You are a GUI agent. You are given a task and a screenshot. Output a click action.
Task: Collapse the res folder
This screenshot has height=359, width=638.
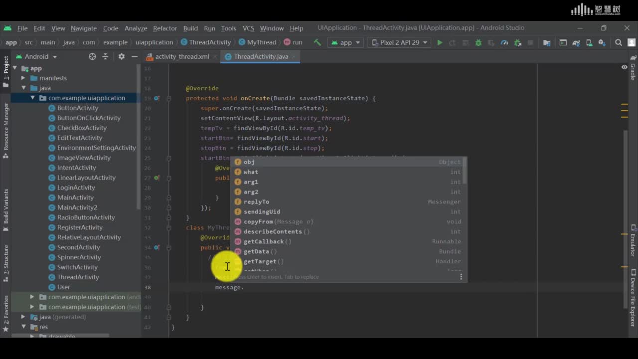[23, 327]
